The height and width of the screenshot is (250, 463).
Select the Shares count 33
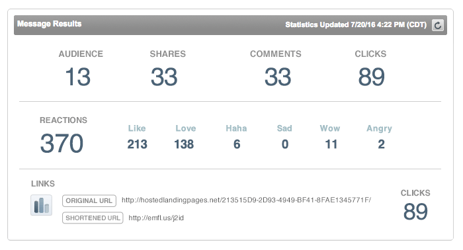[164, 77]
